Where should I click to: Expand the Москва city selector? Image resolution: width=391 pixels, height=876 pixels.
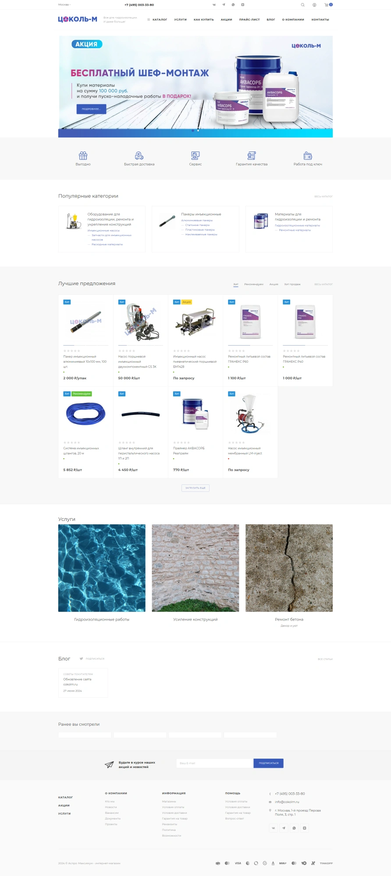coord(64,5)
